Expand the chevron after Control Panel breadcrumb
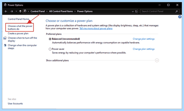184x111 pixels. (47, 11)
